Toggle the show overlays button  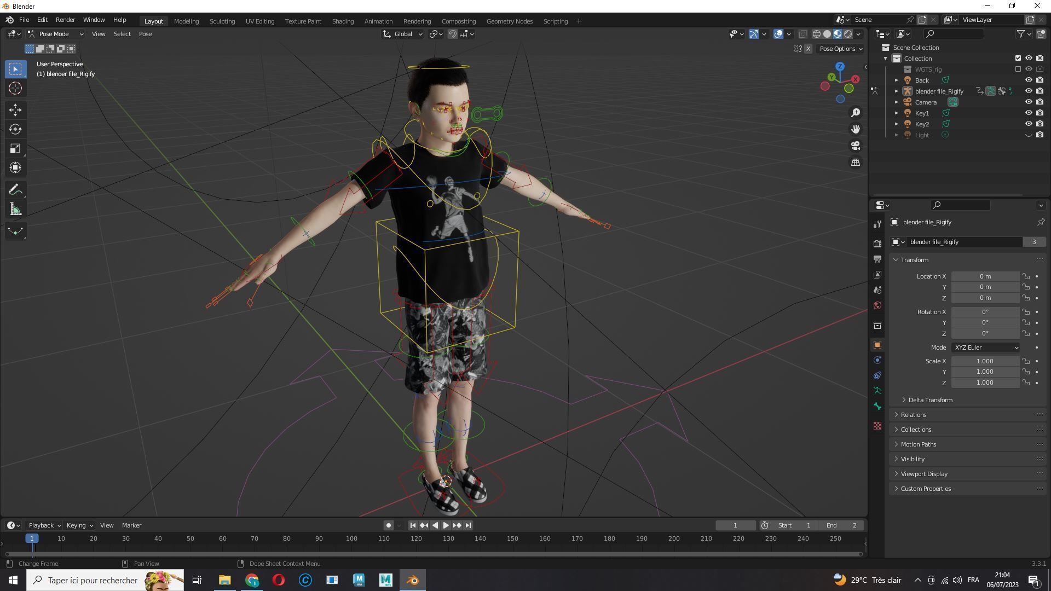tap(778, 34)
